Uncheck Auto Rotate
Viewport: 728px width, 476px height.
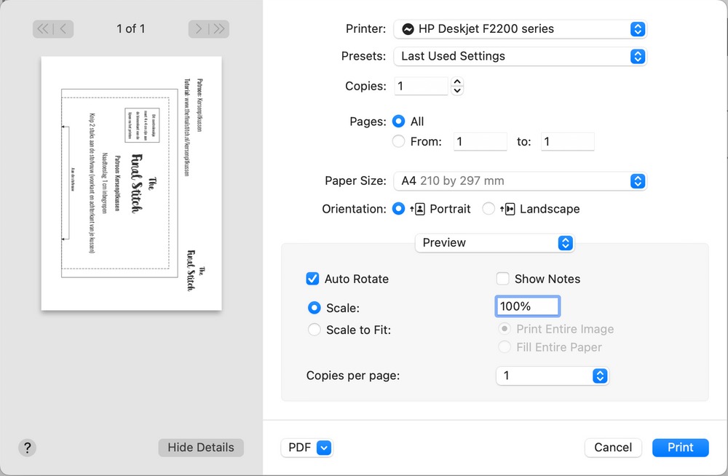point(313,279)
